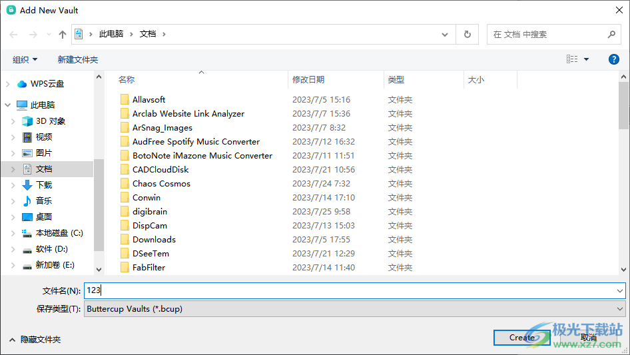Select 此电脑 in navigation pane
This screenshot has height=355, width=630.
[x=42, y=105]
